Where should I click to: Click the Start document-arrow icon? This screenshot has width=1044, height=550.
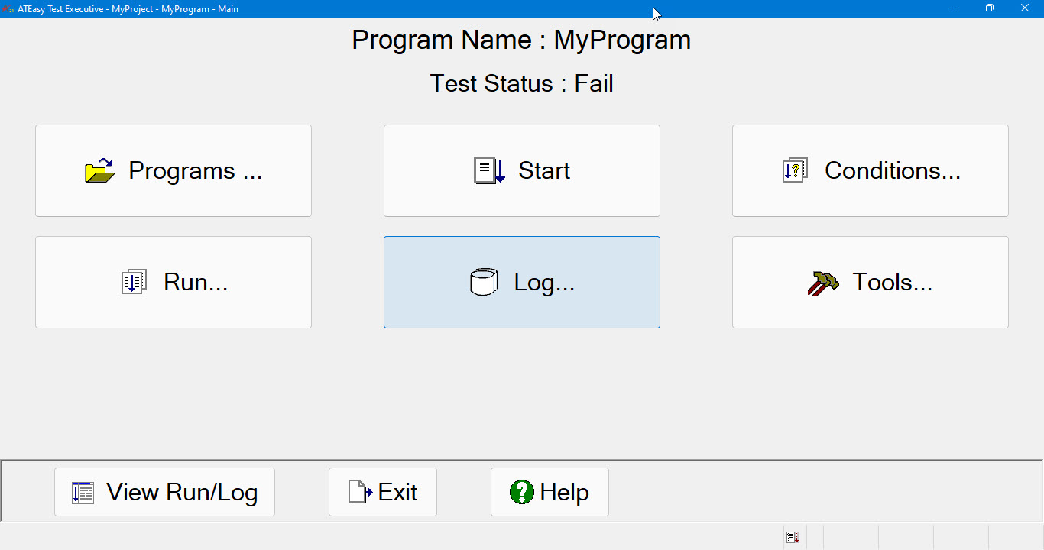pyautogui.click(x=489, y=170)
